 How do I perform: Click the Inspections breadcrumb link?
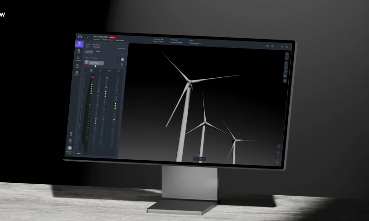click(96, 40)
